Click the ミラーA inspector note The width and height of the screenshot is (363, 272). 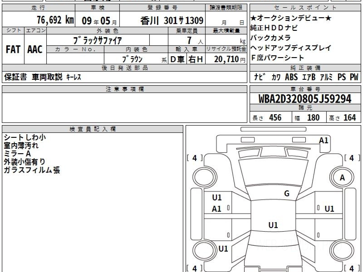[18, 154]
